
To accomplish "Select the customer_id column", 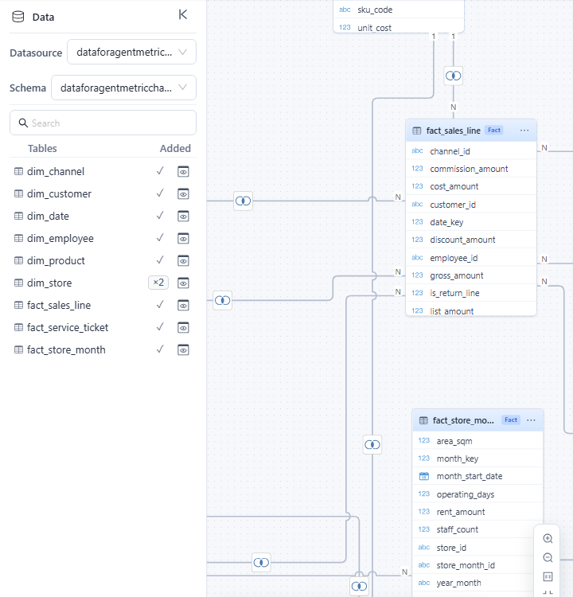I will click(471, 205).
